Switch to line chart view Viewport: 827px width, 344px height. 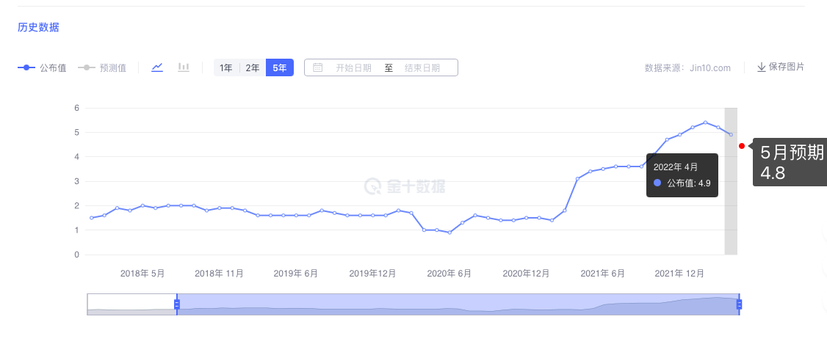157,67
